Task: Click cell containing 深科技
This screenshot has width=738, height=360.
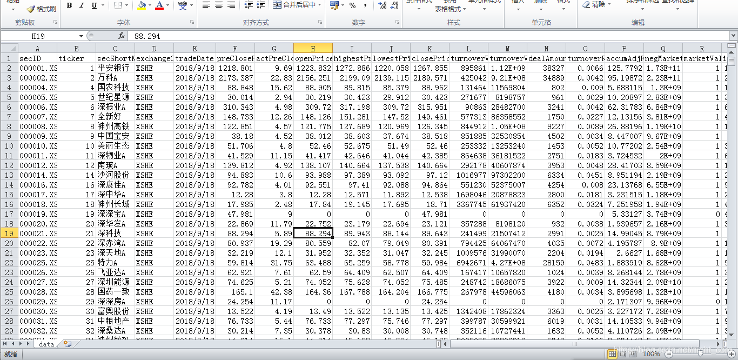Action: [x=116, y=234]
